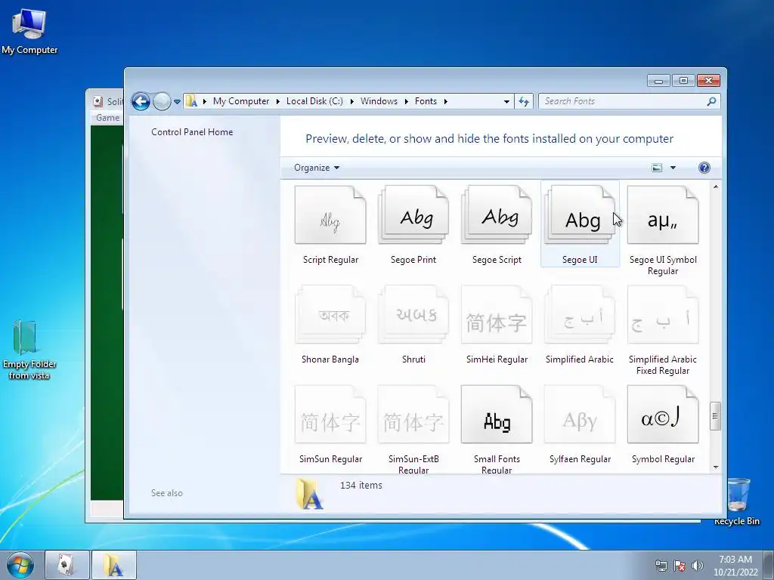The width and height of the screenshot is (774, 580).
Task: Click the scroll down arrow of font list
Action: 716,467
